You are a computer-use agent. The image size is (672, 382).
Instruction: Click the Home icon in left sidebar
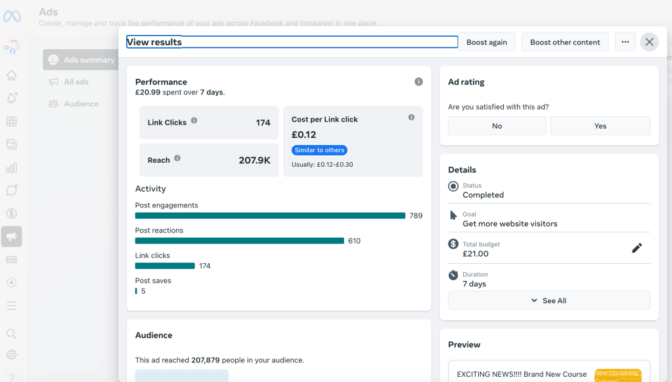coord(11,75)
